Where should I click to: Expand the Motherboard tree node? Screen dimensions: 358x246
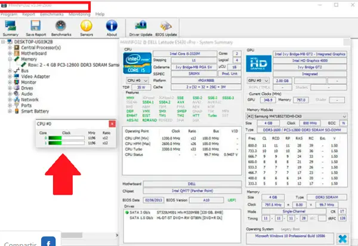pyautogui.click(x=10, y=54)
